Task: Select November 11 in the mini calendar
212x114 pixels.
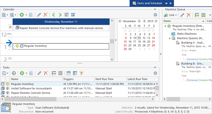Action: click(139, 38)
